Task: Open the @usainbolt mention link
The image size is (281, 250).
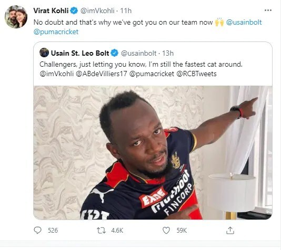Action: 244,23
